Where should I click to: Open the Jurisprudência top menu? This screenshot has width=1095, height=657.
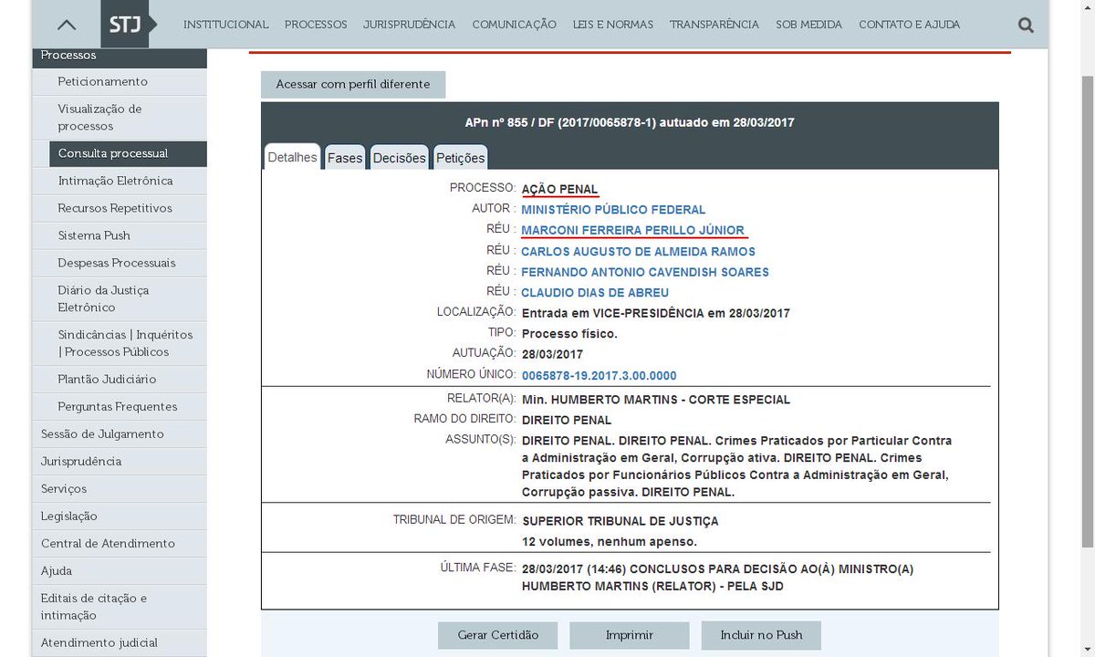pos(409,25)
